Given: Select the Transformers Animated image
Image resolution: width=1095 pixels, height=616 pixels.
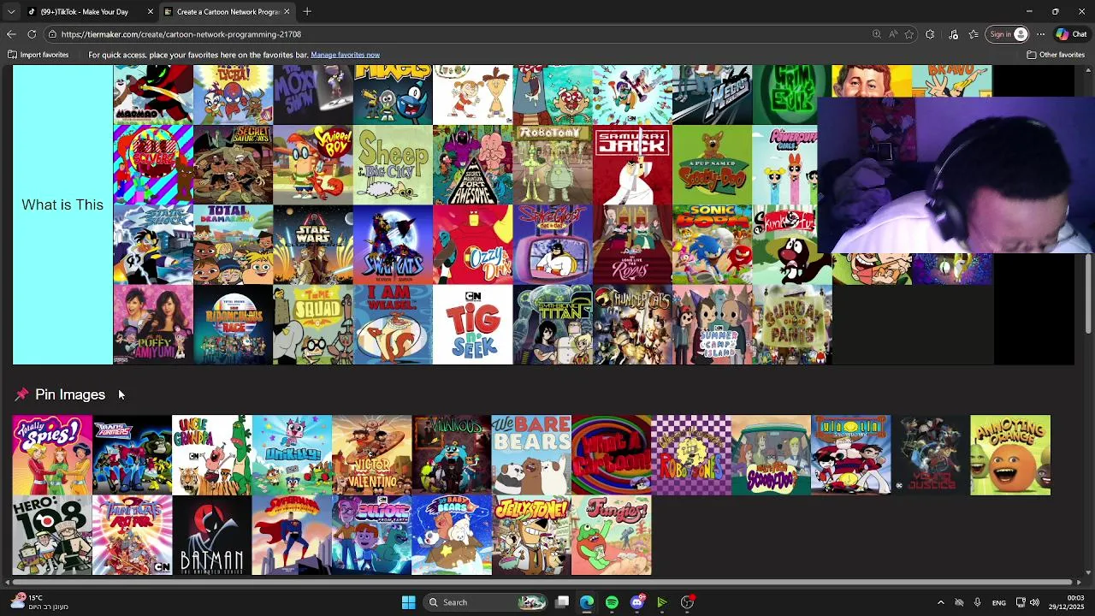Looking at the screenshot, I should click(x=132, y=455).
